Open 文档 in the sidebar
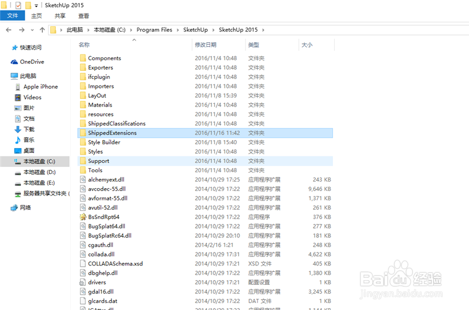Viewport: 469px width, 310px height. (x=25, y=119)
